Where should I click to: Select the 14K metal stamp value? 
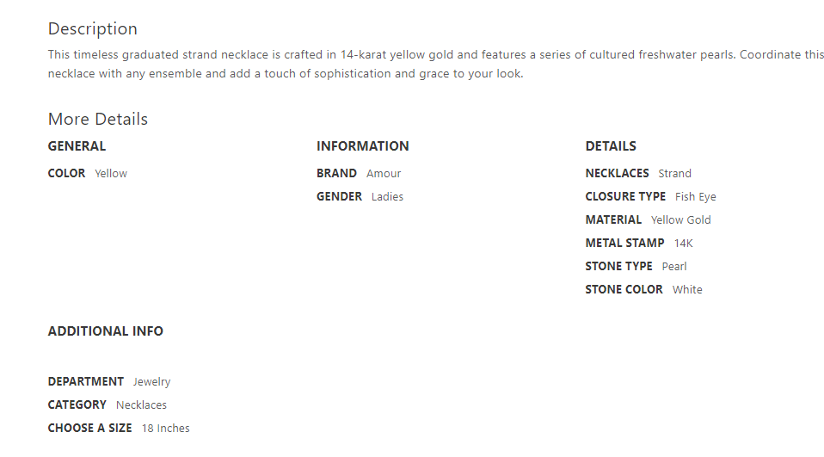(682, 244)
